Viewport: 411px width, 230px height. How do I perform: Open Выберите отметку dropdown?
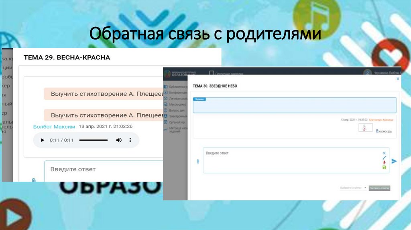(353, 188)
